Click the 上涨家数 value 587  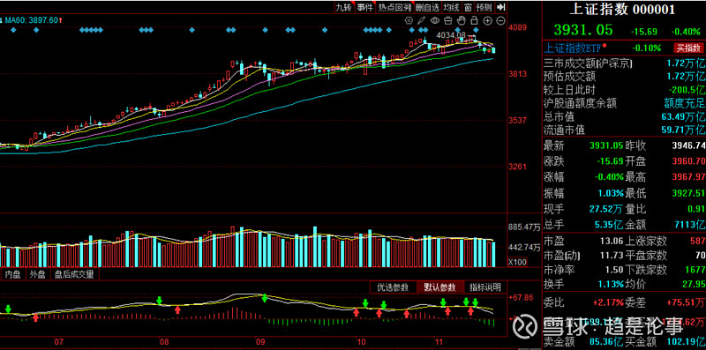pyautogui.click(x=697, y=241)
